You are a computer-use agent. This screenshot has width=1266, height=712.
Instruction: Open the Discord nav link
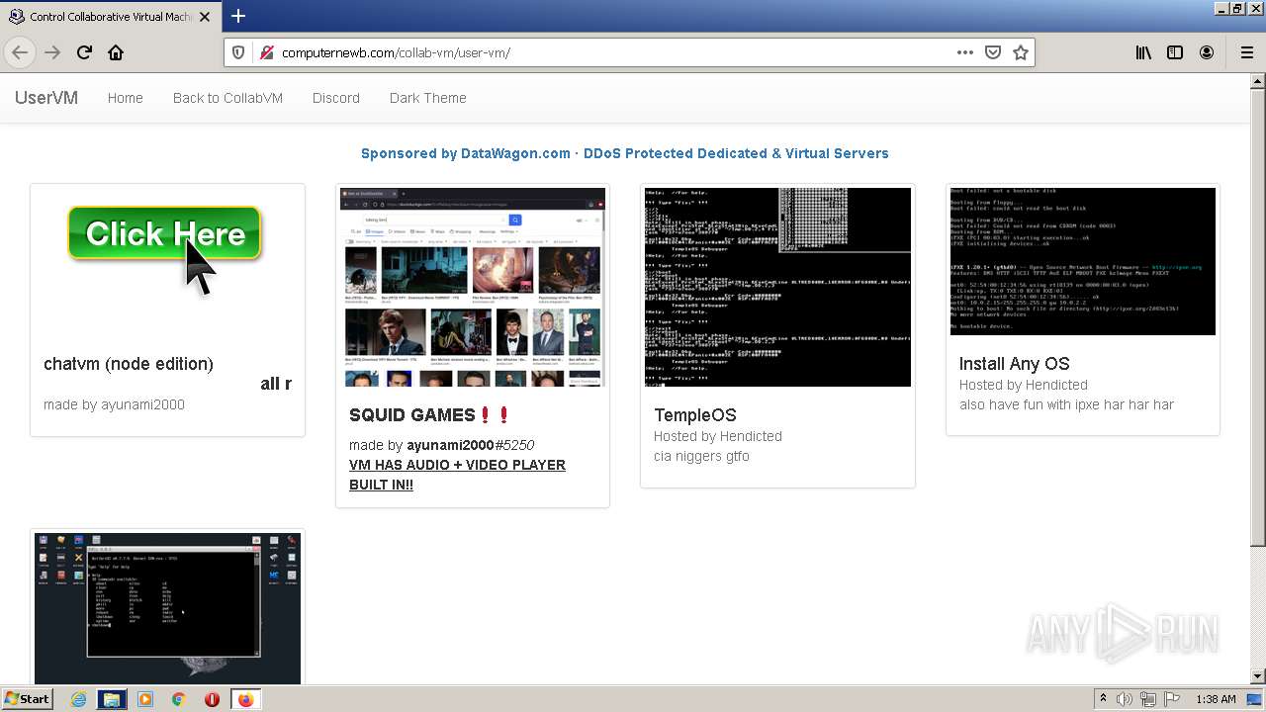(x=336, y=98)
